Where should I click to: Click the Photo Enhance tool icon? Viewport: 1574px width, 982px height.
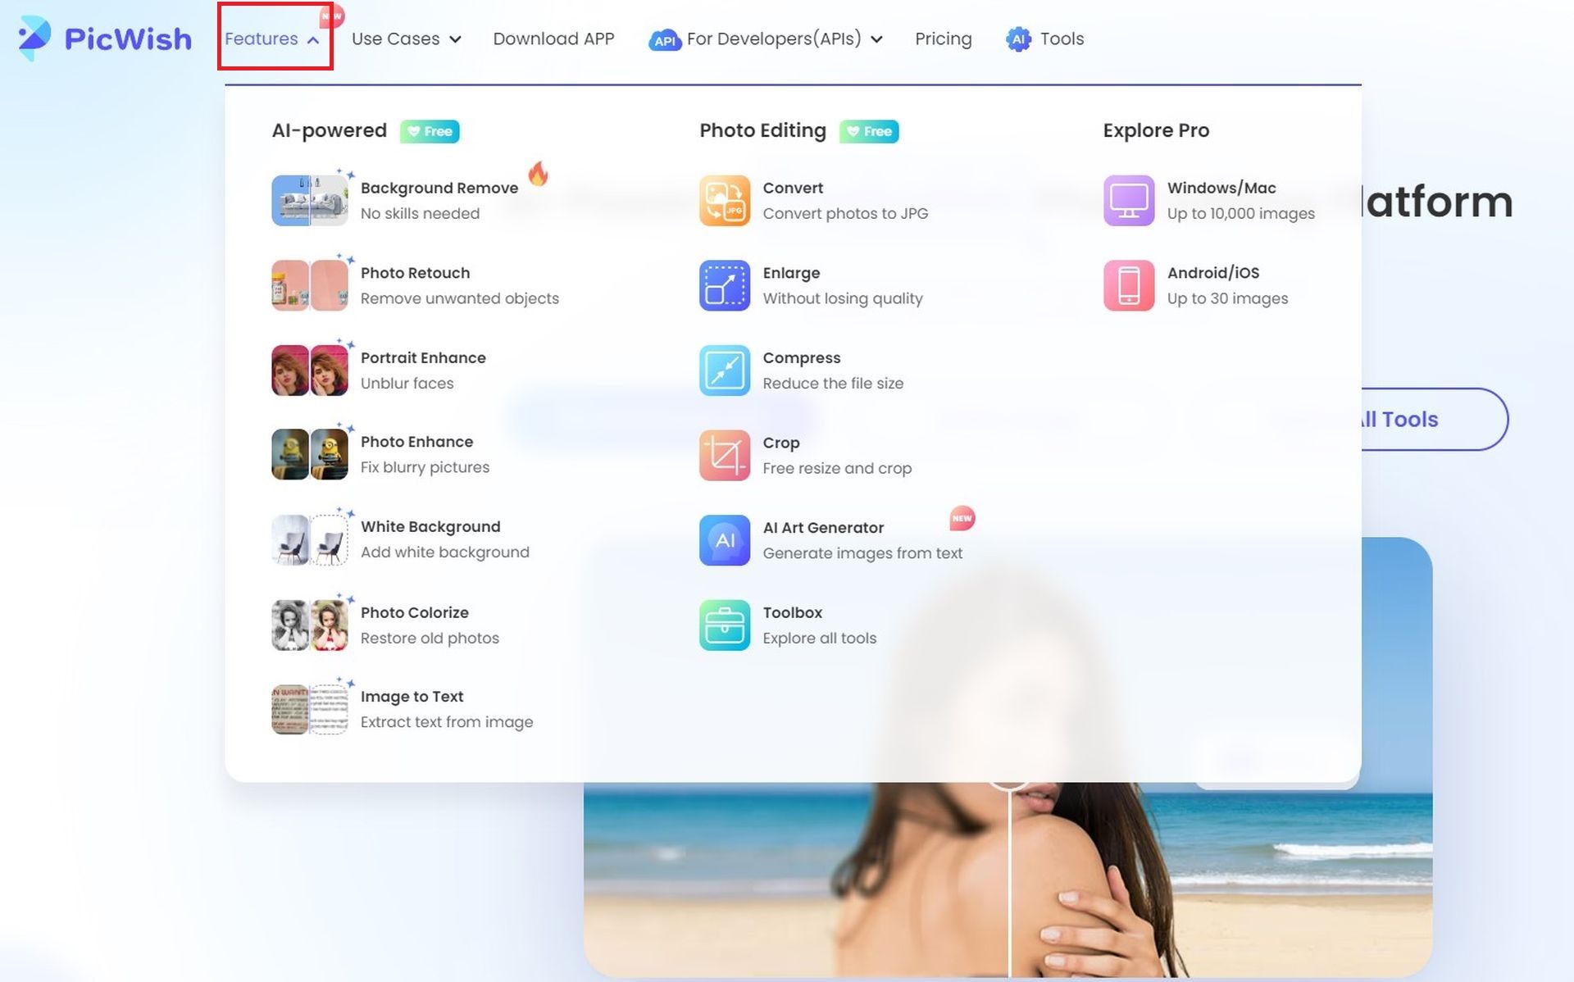pyautogui.click(x=310, y=453)
